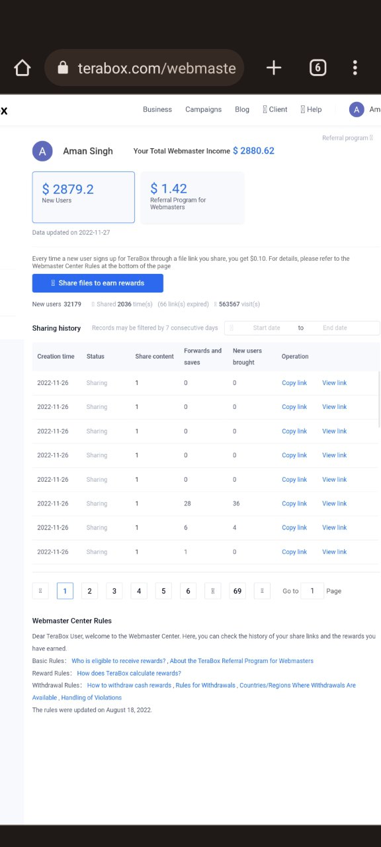Tap the padlock site security icon
Image resolution: width=381 pixels, height=847 pixels.
[63, 67]
